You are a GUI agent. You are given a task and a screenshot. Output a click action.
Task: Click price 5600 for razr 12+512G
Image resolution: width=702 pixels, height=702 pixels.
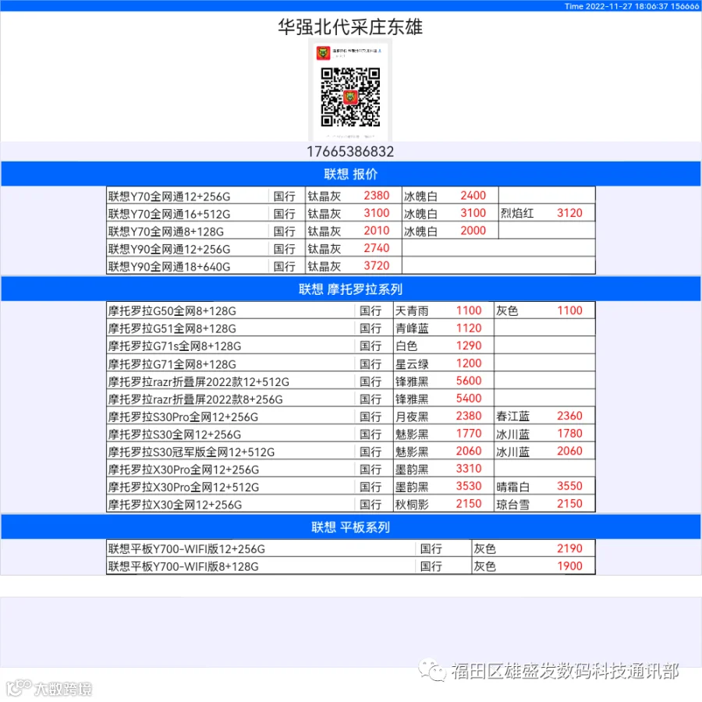point(469,381)
